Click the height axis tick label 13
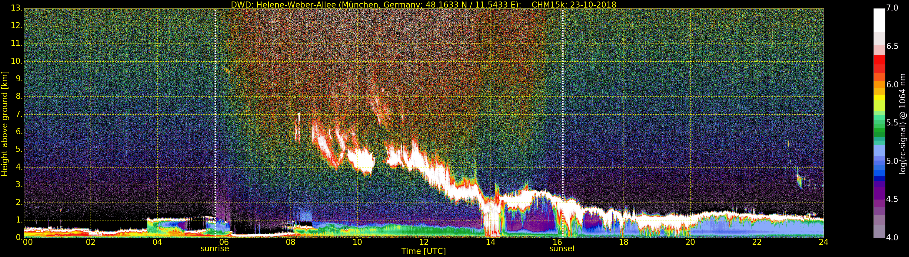This screenshot has height=257, width=909. [x=16, y=8]
